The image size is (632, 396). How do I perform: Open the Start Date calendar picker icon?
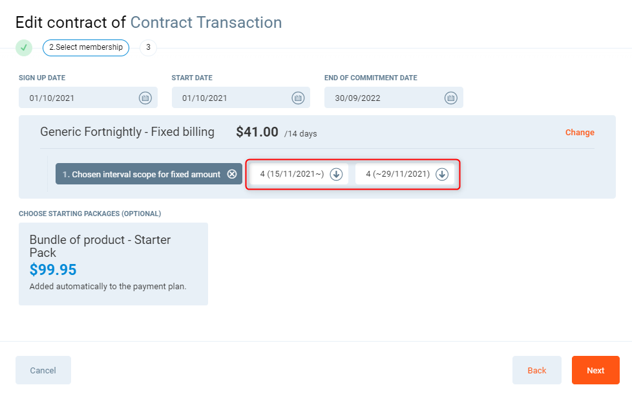tap(298, 98)
